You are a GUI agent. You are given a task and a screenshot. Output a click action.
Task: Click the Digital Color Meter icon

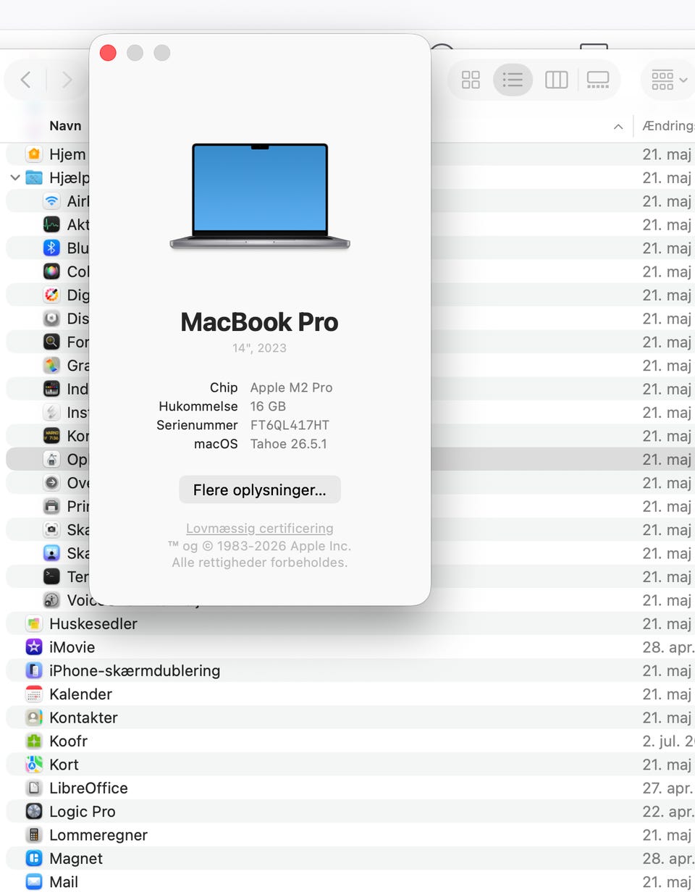point(51,295)
